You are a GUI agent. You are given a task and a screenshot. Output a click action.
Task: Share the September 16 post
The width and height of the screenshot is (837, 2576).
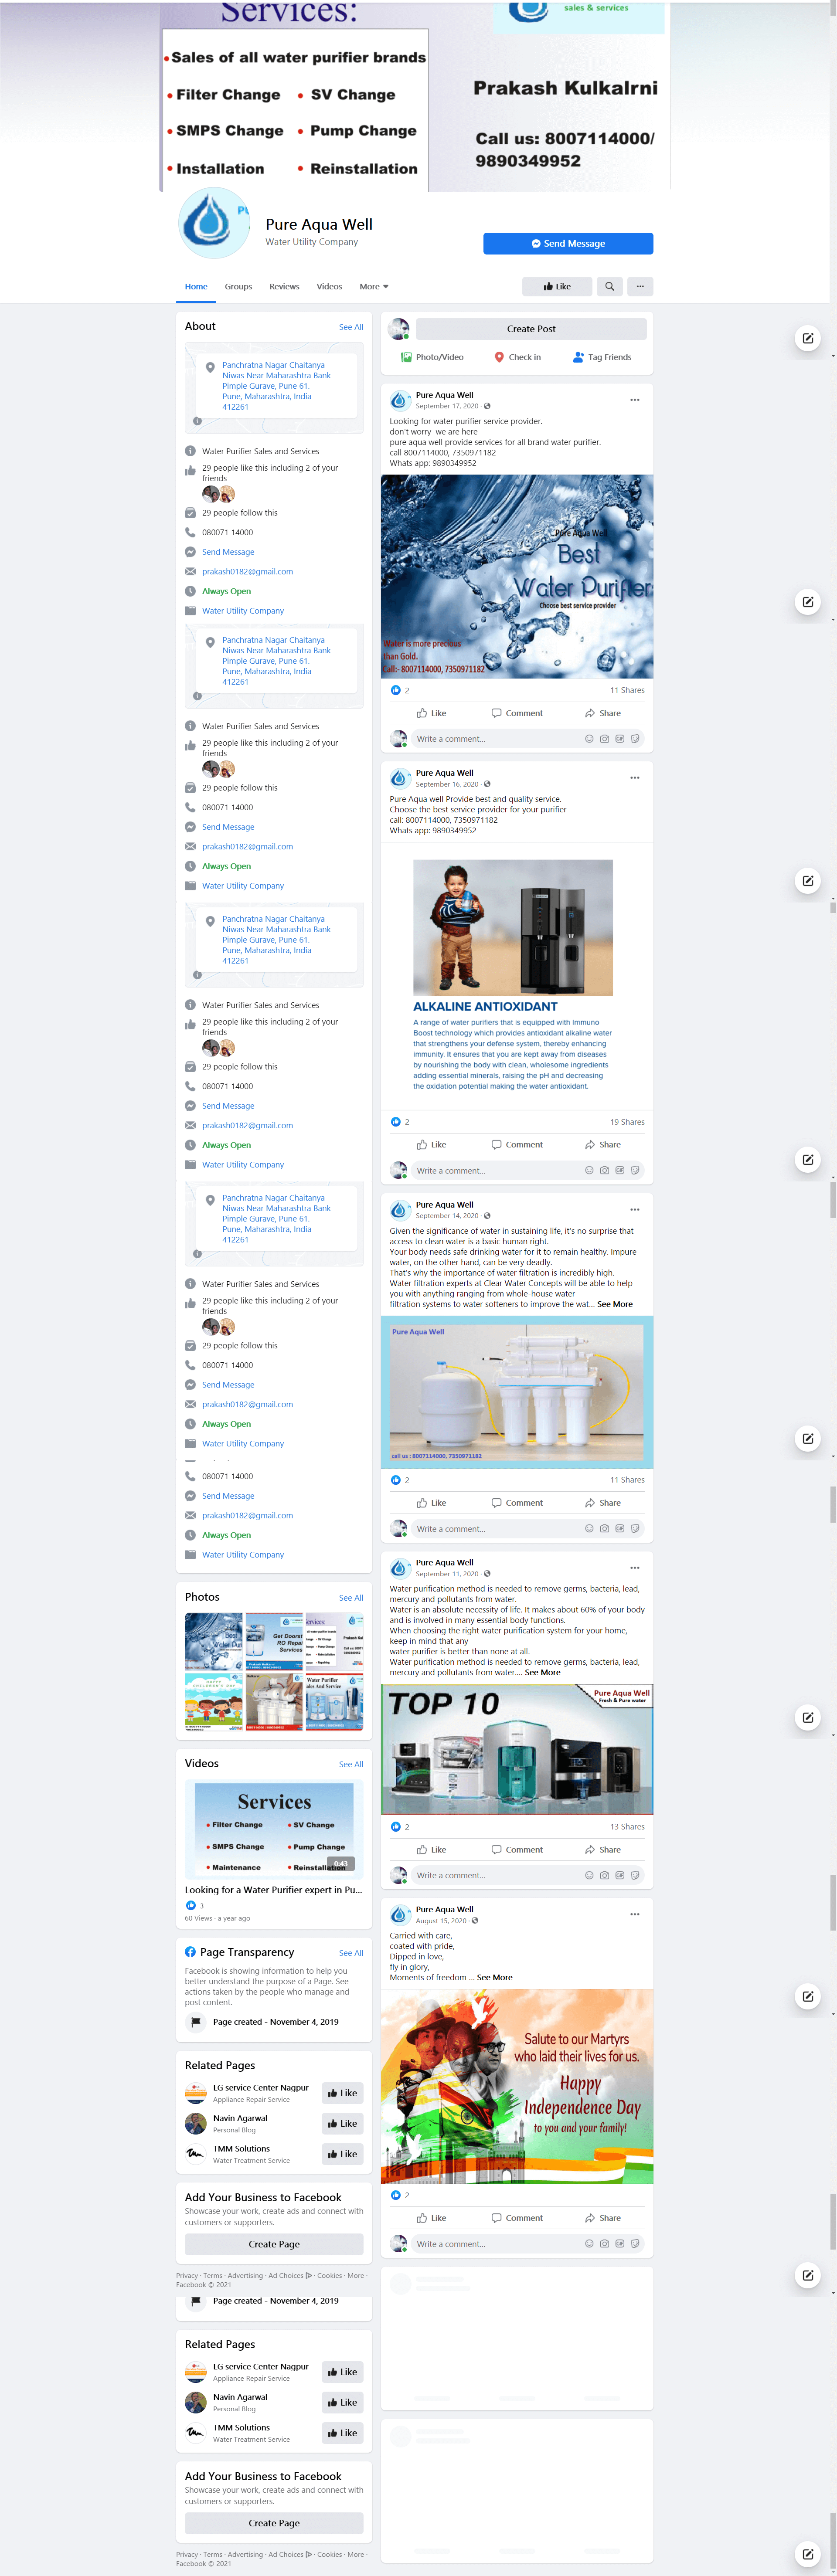click(x=603, y=1145)
